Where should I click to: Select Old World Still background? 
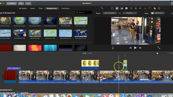tap(35, 33)
